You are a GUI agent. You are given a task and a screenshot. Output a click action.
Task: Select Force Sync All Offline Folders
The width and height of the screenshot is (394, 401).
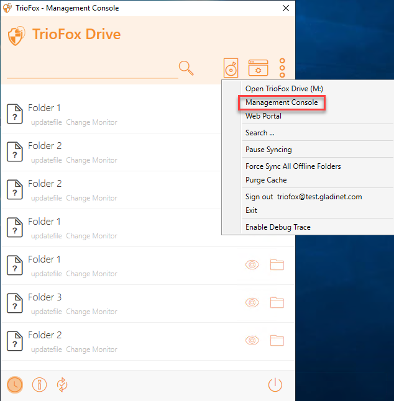point(293,166)
